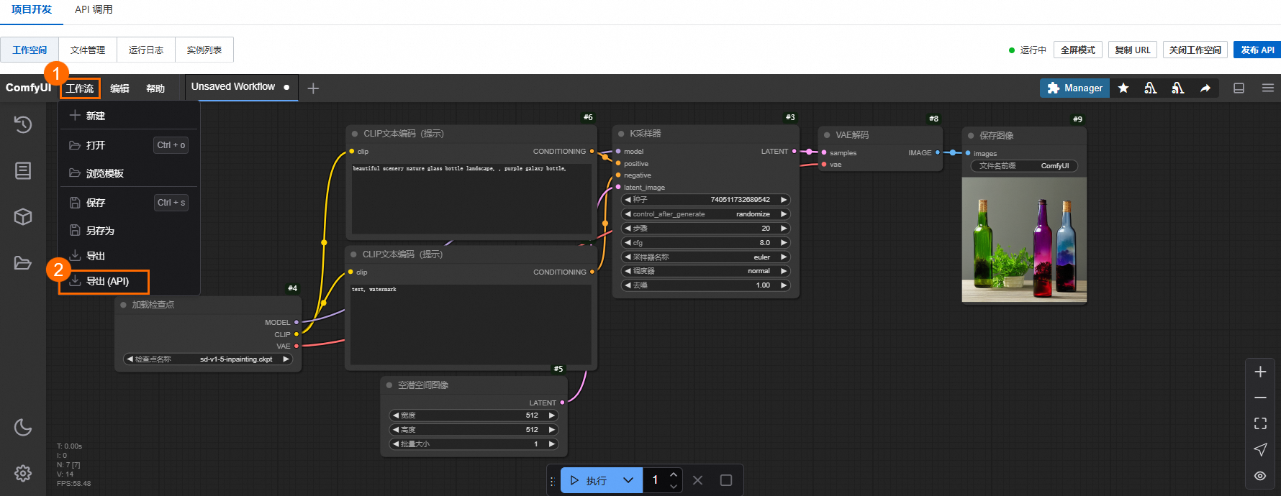This screenshot has height=496, width=1281.
Task: Select the 运行日志 tab
Action: (146, 50)
